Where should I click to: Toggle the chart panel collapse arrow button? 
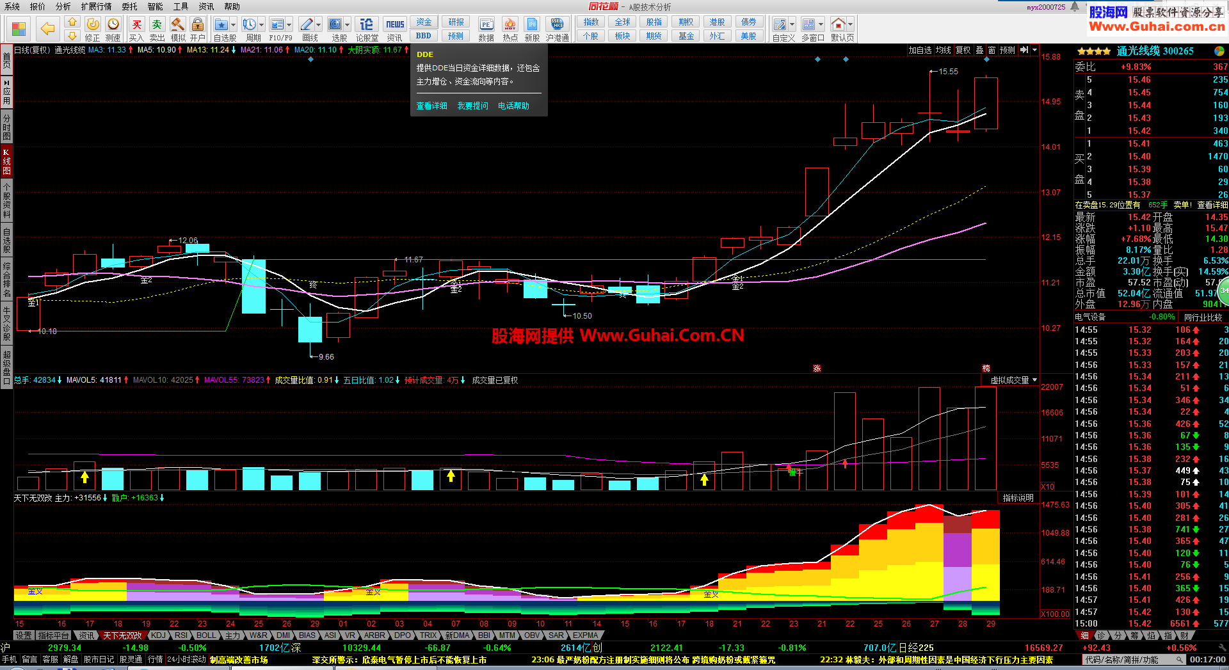tap(1024, 50)
